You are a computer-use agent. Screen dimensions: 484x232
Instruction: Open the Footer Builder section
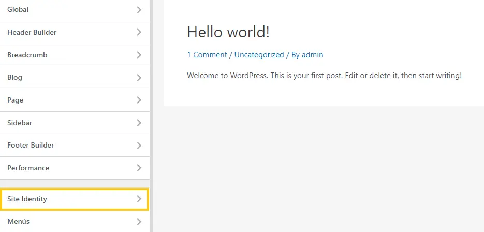tap(75, 145)
